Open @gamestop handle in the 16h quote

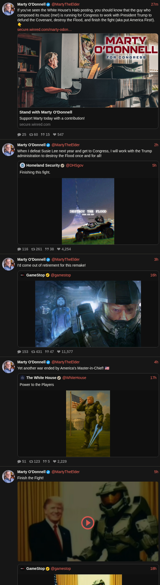[61, 275]
